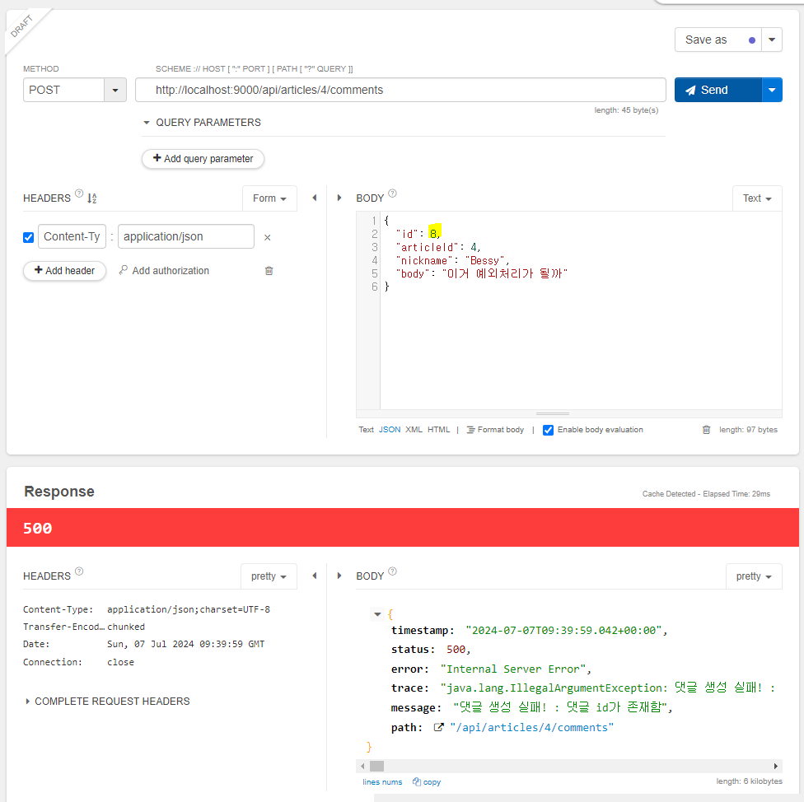Click the headers sort A-Z icon

click(91, 198)
